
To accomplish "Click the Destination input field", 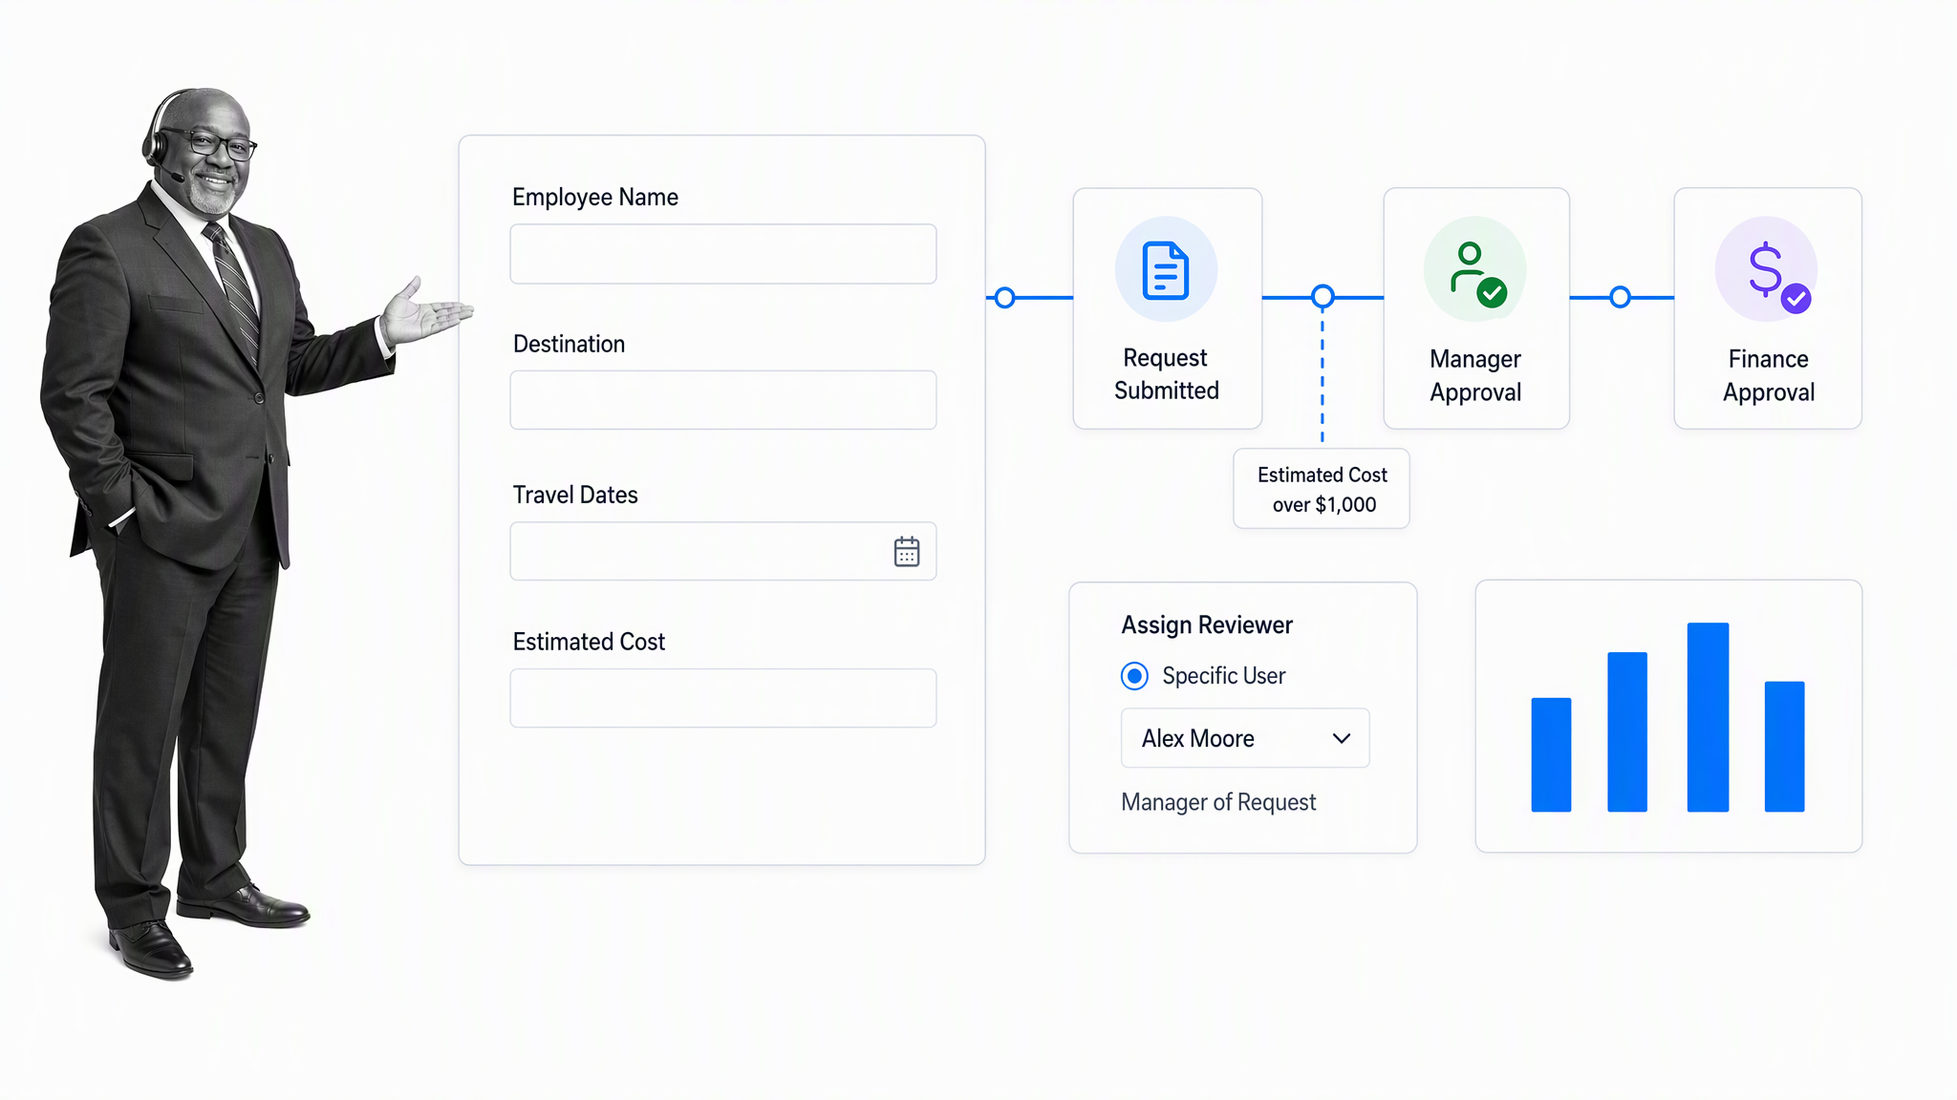I will tap(723, 400).
